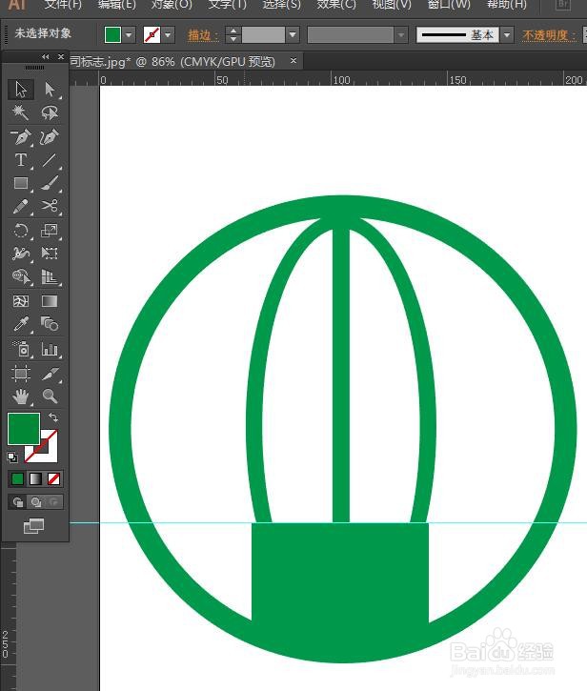The height and width of the screenshot is (691, 587).
Task: Open the 对象(O) menu
Action: (x=172, y=5)
